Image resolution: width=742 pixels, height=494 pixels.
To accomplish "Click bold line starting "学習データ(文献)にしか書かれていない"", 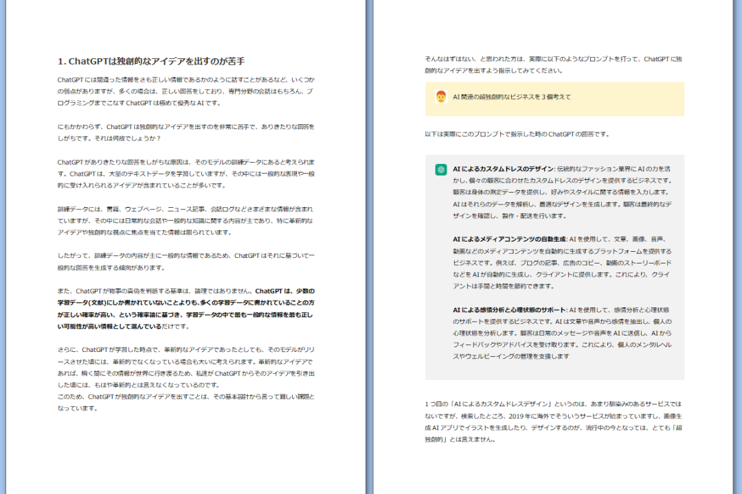I will pos(186,303).
